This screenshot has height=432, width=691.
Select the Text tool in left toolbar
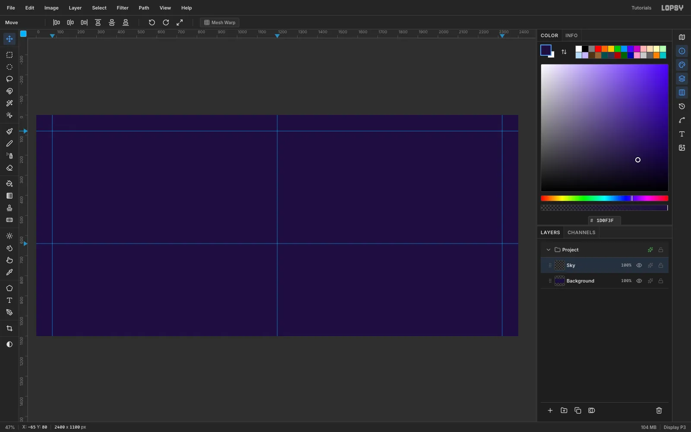point(10,300)
